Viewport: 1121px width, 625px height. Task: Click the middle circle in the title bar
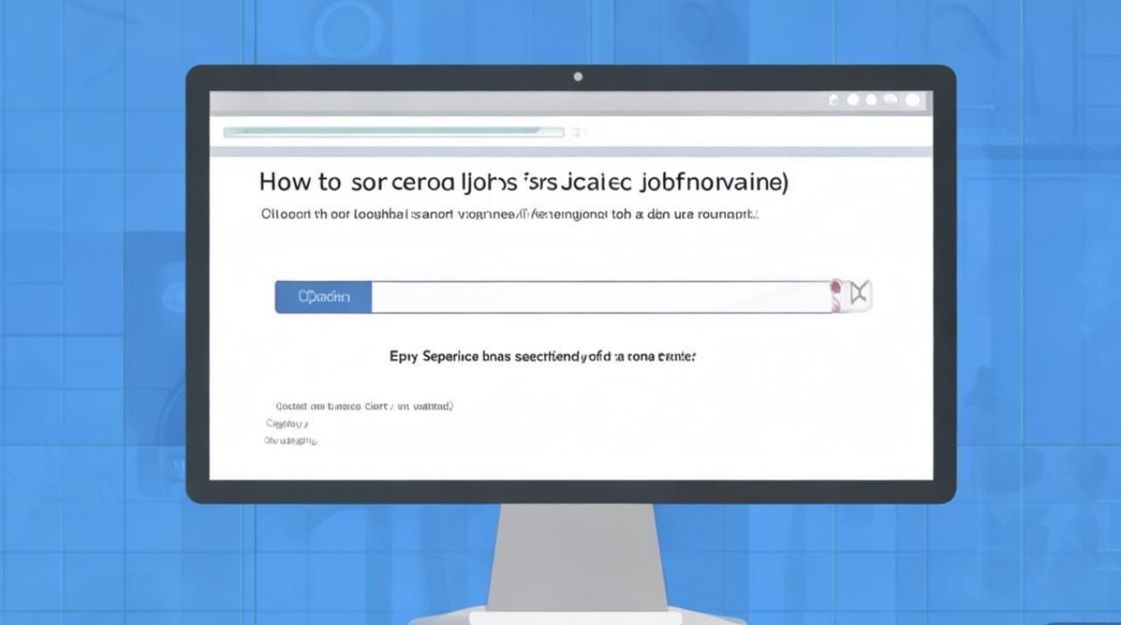coord(872,100)
